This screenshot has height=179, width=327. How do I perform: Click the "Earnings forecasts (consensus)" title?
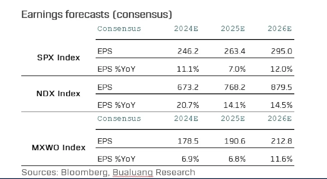96,14
